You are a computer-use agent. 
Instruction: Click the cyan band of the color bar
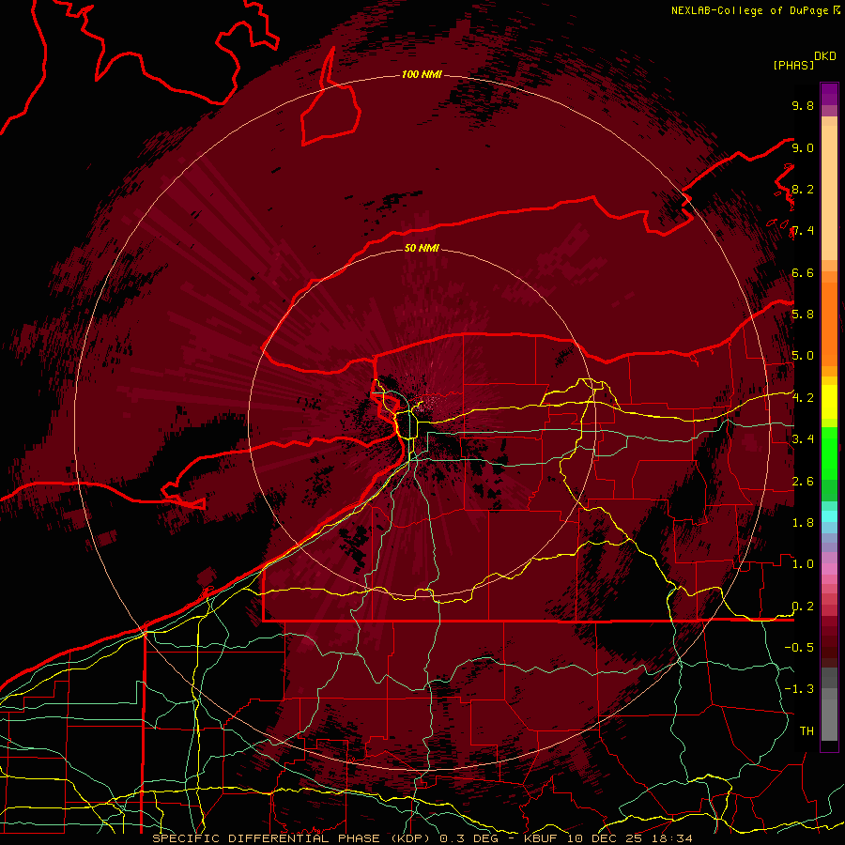[829, 516]
